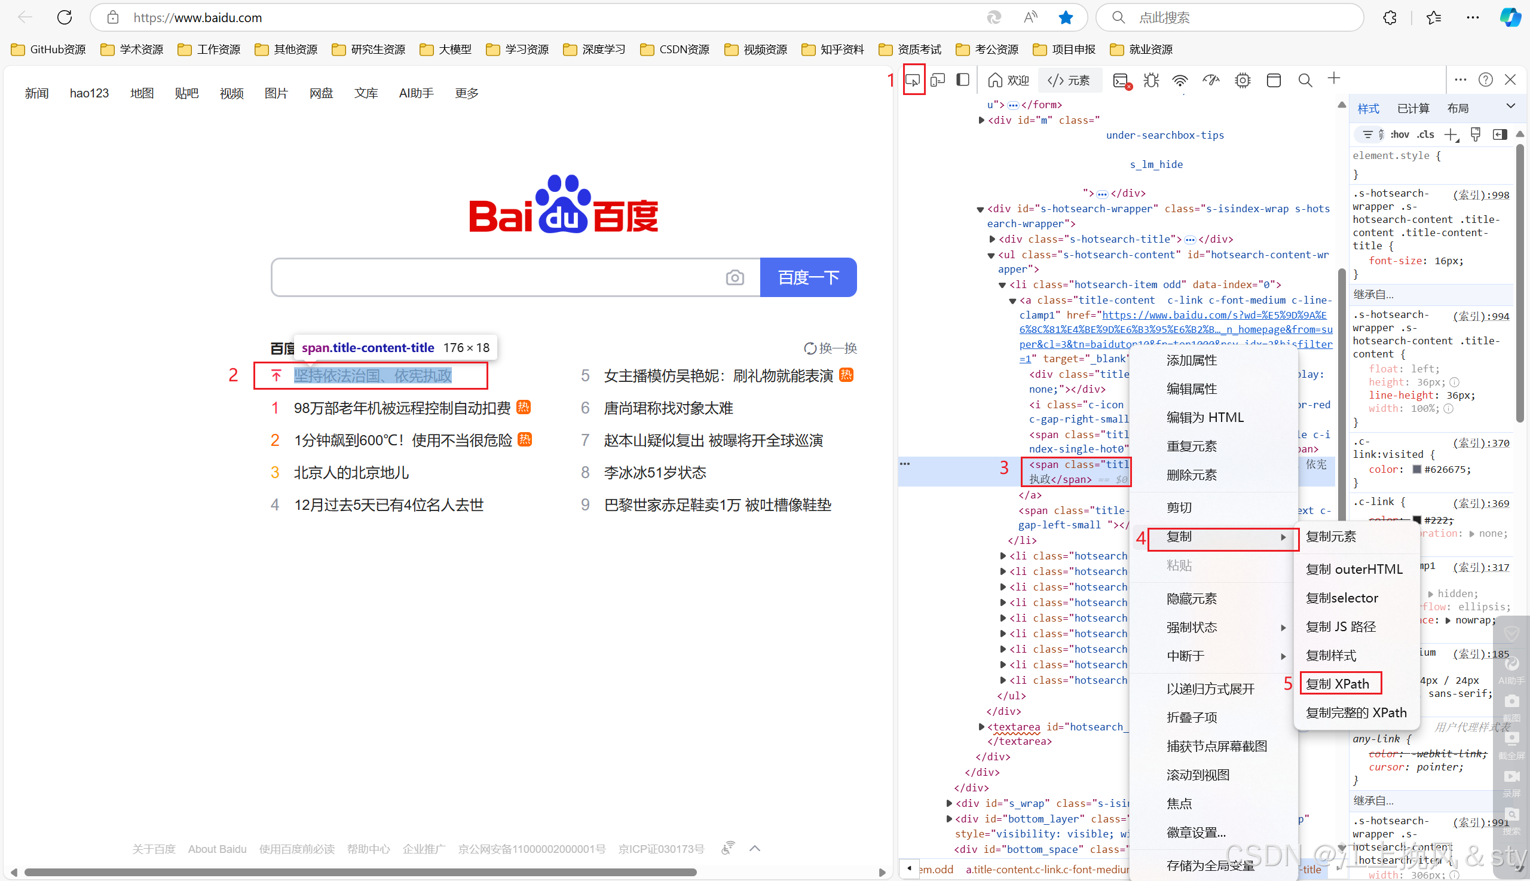Open the Copilot icon in browser toolbar
The width and height of the screenshot is (1530, 881).
1511,17
